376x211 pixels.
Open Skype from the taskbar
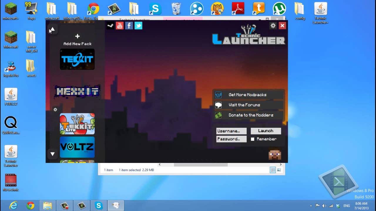pyautogui.click(x=98, y=205)
